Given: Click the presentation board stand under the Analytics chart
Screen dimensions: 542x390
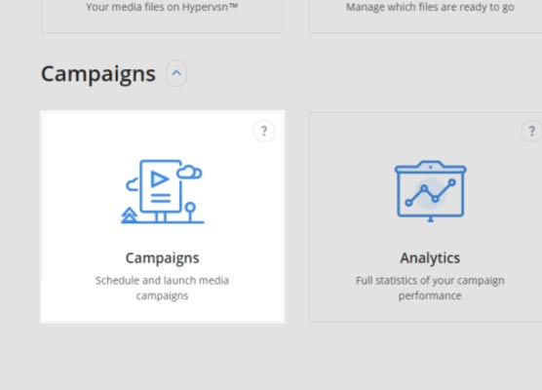Looking at the screenshot, I should tap(430, 219).
